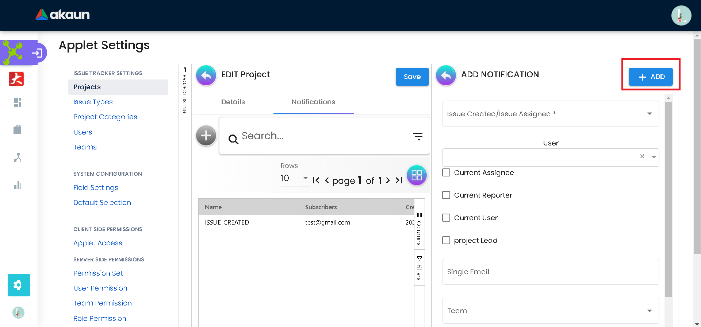Viewport: 701px width, 327px height.
Task: Open the Filters side panel
Action: [420, 268]
